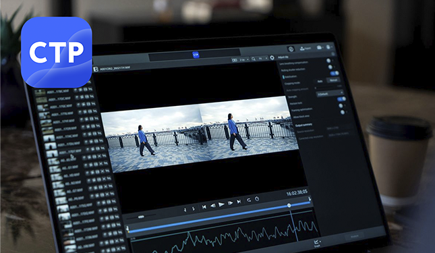Click the mark-out flag on timeline
Image resolution: width=435 pixels, height=253 pixels.
310,198
